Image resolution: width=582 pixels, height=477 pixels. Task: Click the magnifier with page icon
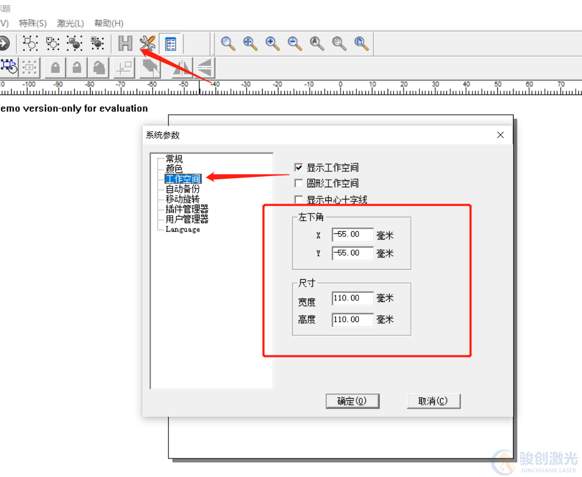(x=361, y=43)
